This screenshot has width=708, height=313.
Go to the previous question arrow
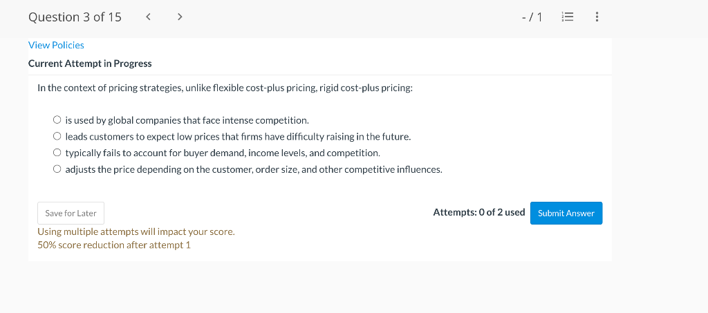[149, 17]
